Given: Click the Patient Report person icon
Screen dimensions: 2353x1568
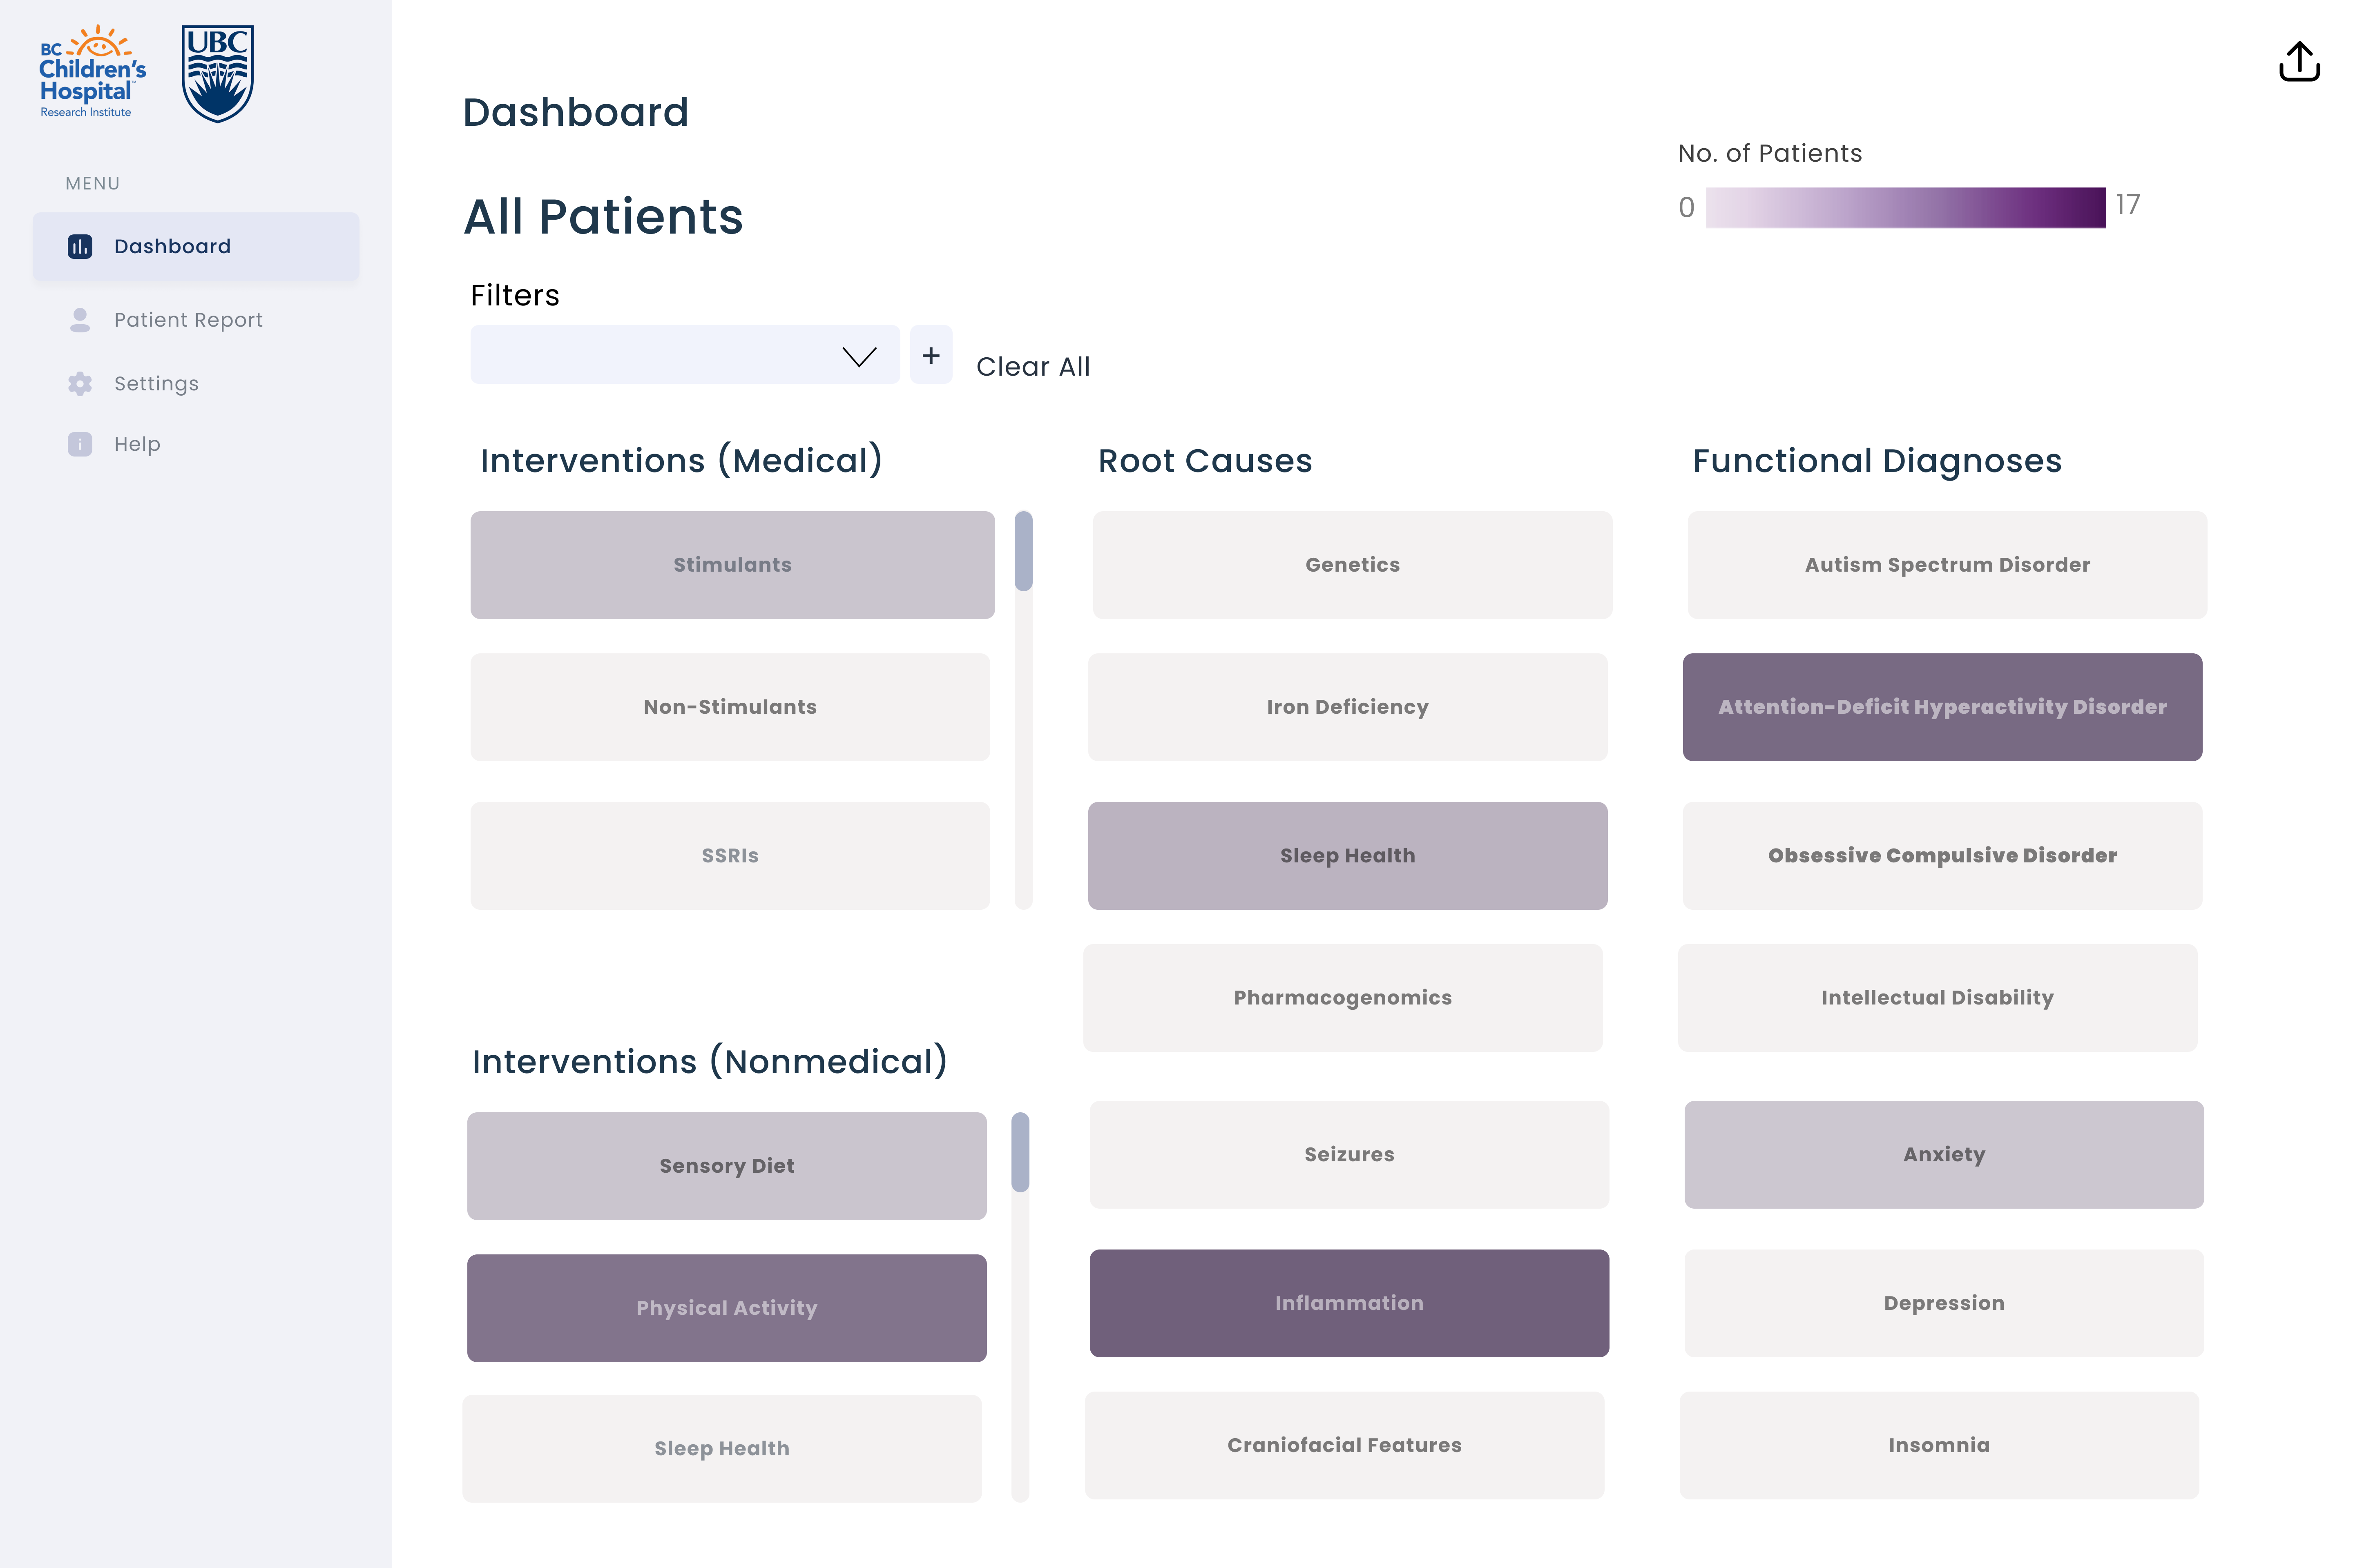Looking at the screenshot, I should (80, 320).
